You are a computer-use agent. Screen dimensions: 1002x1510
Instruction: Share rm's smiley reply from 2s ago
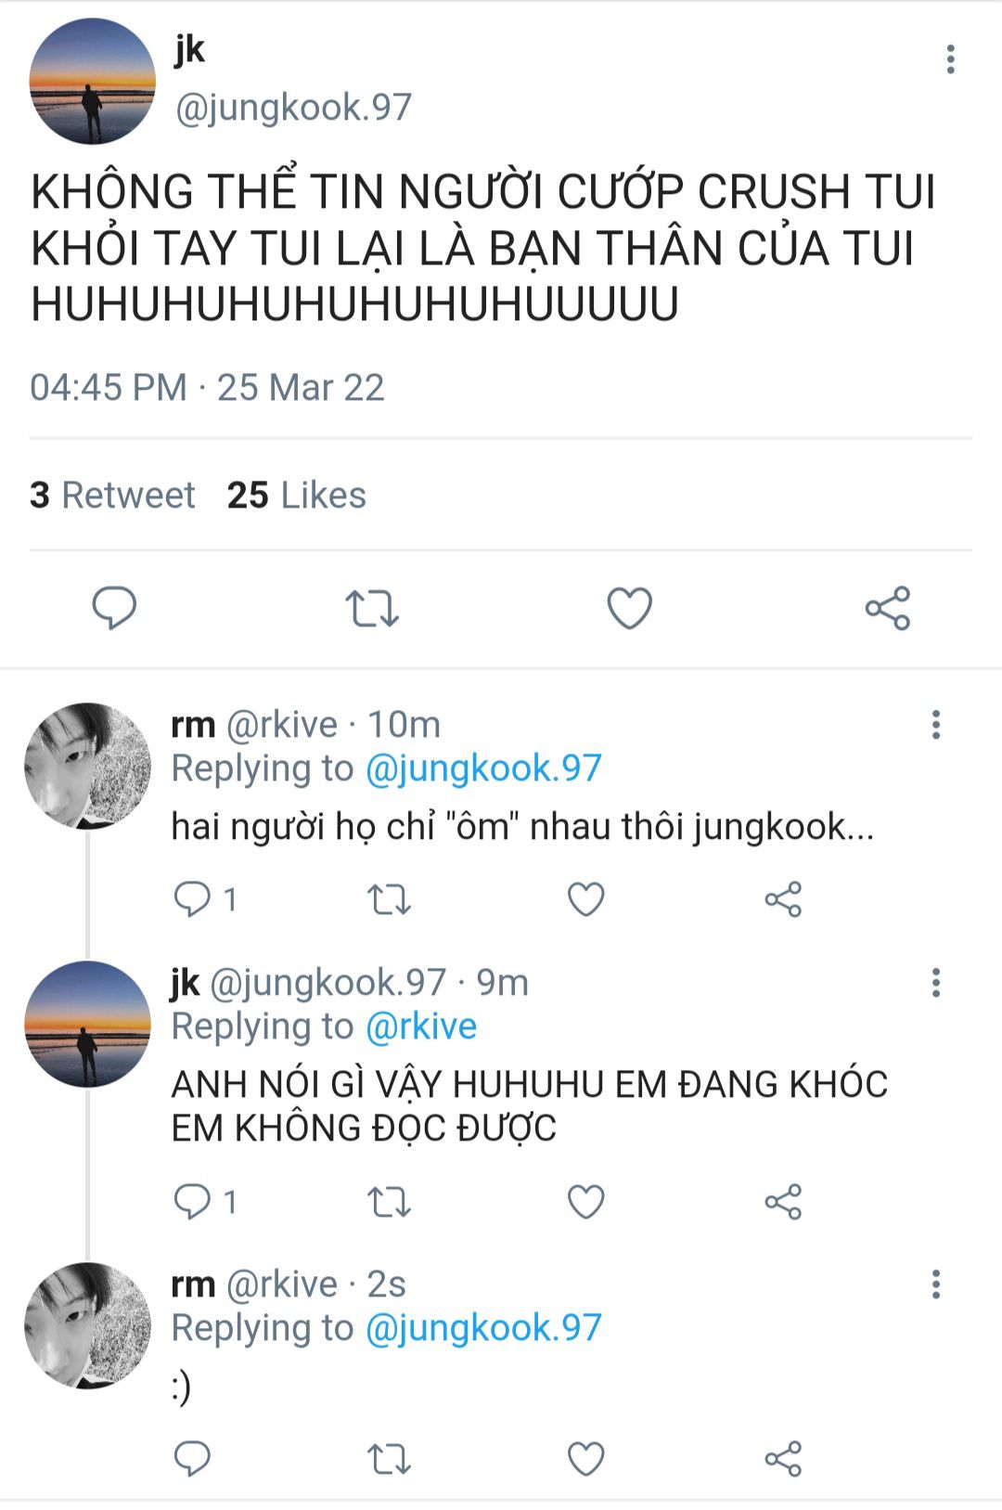coord(783,1459)
